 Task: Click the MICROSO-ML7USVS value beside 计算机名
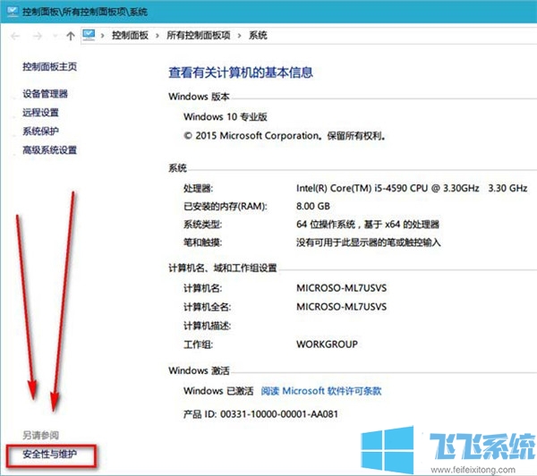342,288
